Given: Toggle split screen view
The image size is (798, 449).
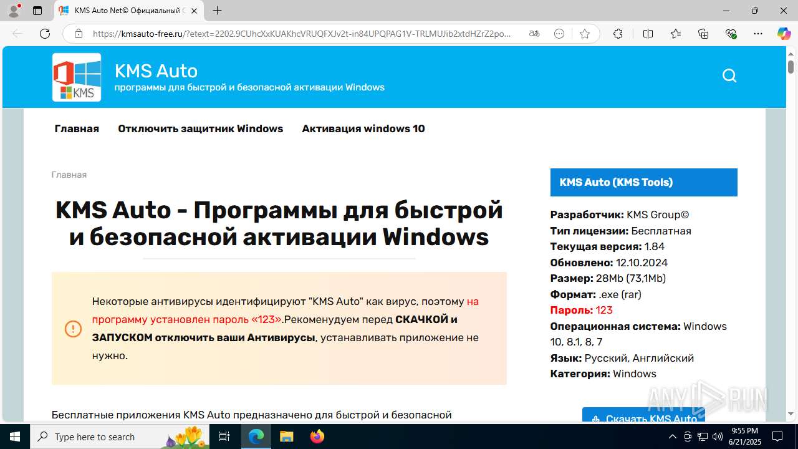Looking at the screenshot, I should tap(648, 34).
